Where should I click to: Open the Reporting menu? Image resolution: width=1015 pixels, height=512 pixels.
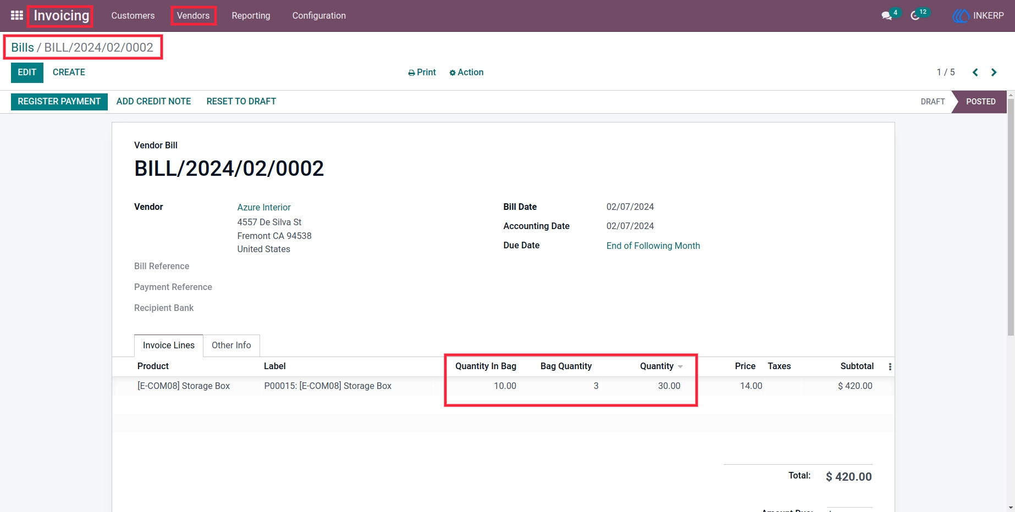coord(251,16)
